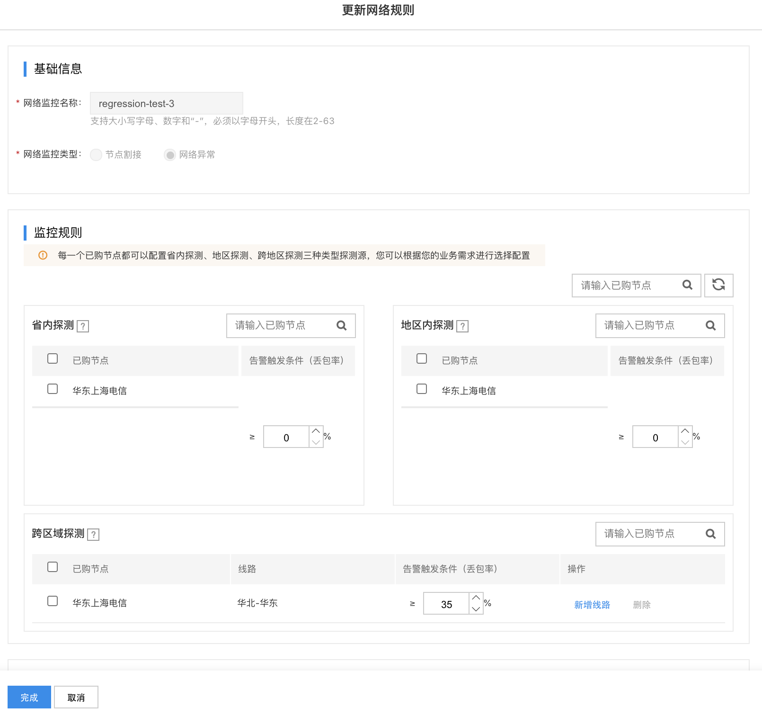Viewport: 762px width, 716px height.
Task: Click the 35 value field in 跨区域探测
Action: (446, 604)
